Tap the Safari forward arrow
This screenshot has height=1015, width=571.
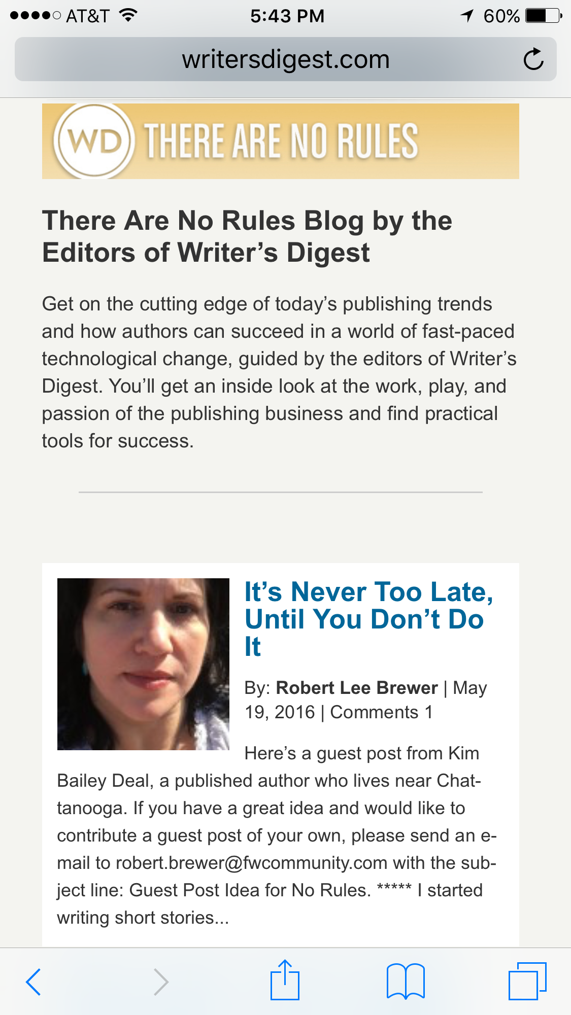pyautogui.click(x=161, y=982)
